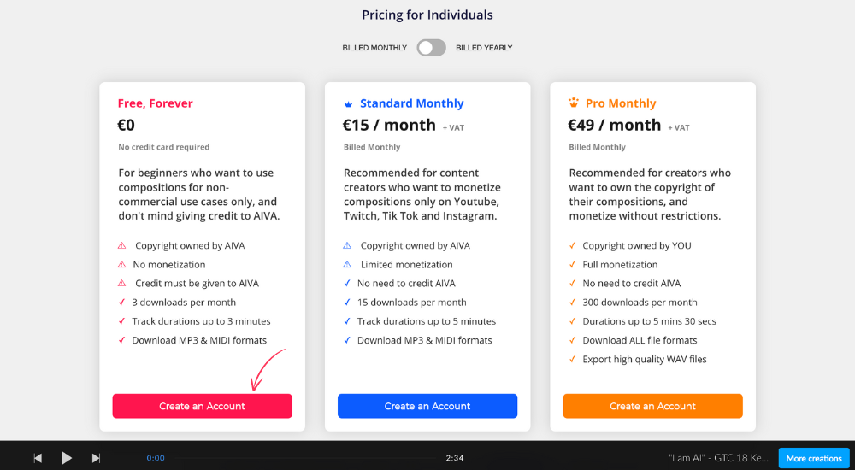Screen dimensions: 855x470
Task: Click red checkmark beside 3 downloads per month
Action: [121, 302]
